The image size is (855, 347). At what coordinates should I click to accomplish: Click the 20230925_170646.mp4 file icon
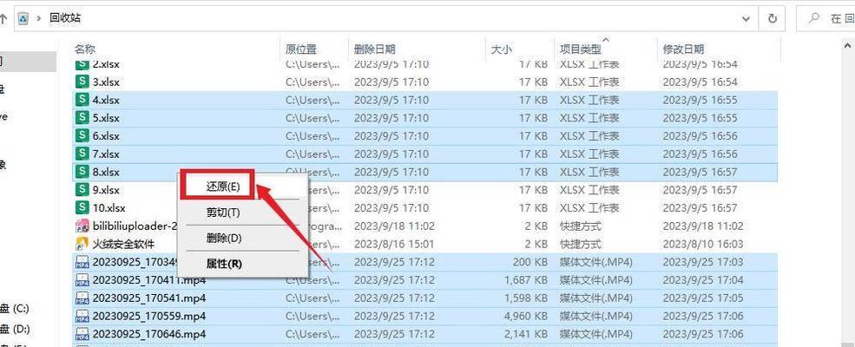82,334
